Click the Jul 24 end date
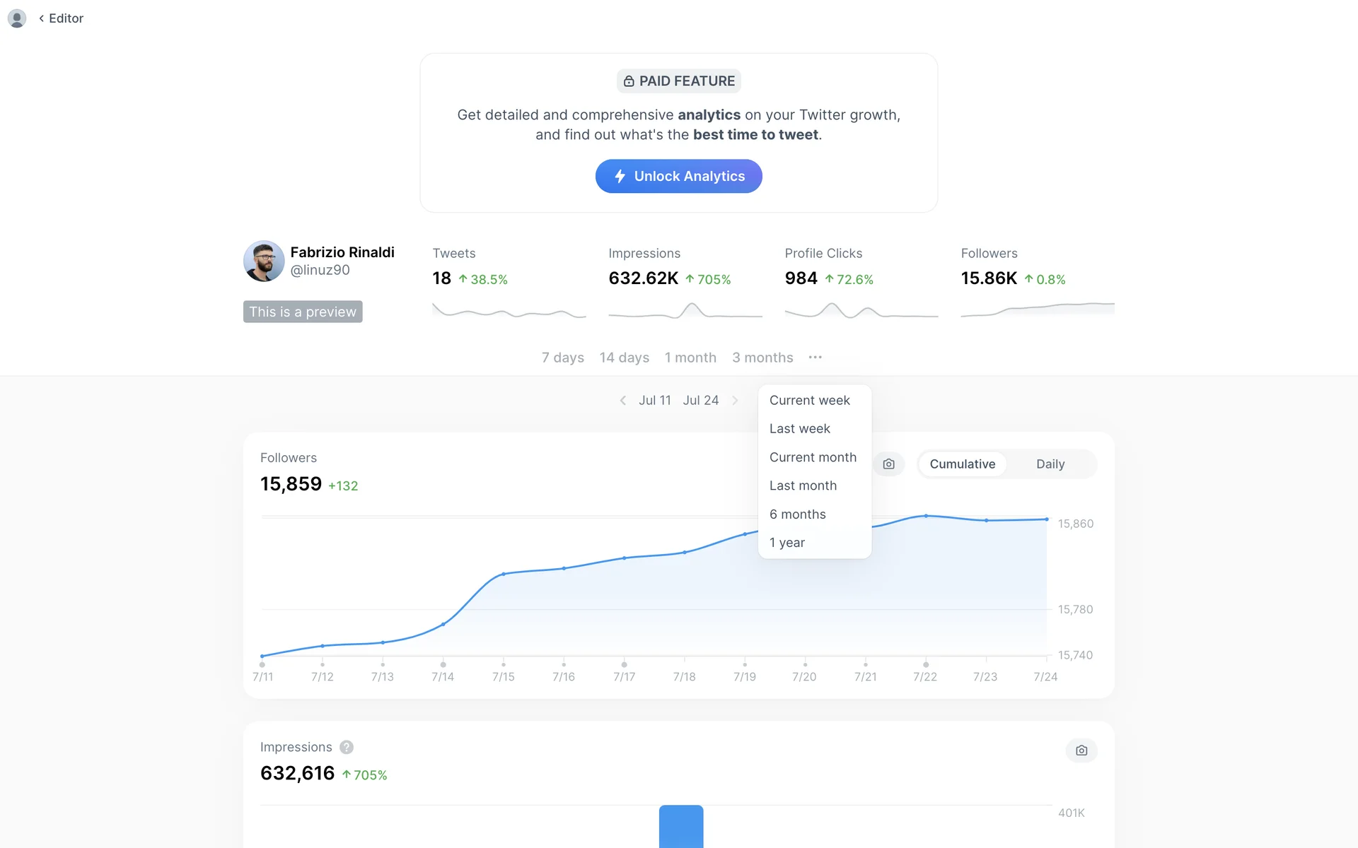 [x=700, y=401]
